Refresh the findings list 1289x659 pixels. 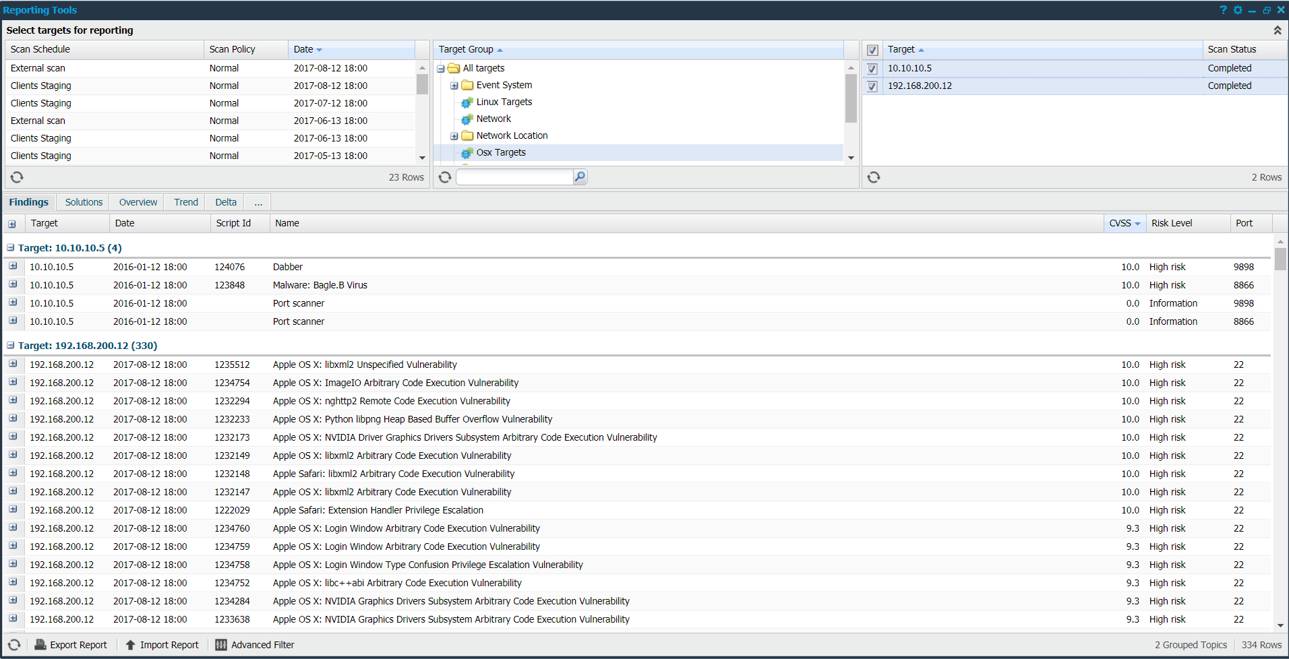click(13, 645)
